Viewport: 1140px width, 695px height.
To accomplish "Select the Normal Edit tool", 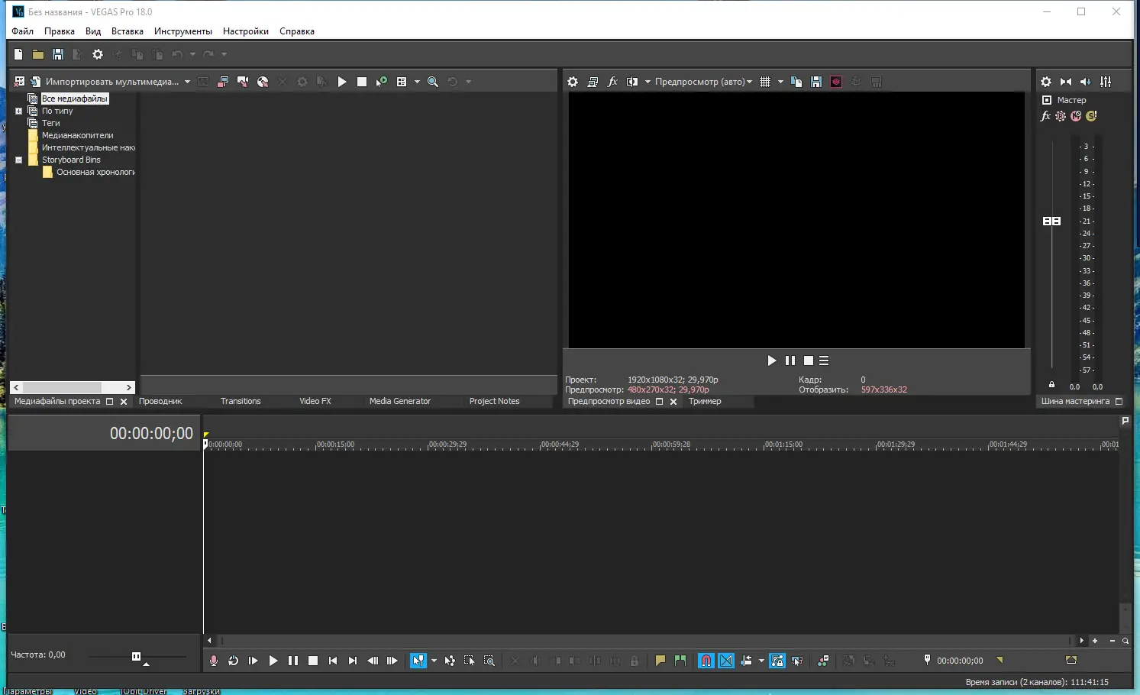I will click(419, 661).
